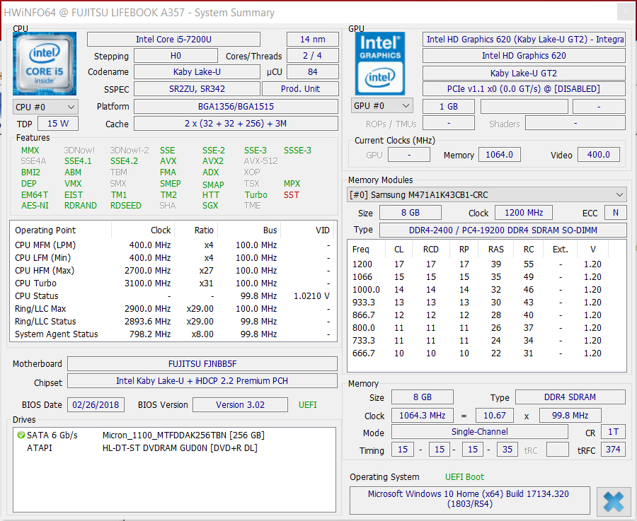Select the HL-DT-ST DVDRAM ATAPI drive entry
The image size is (637, 521).
click(x=173, y=448)
